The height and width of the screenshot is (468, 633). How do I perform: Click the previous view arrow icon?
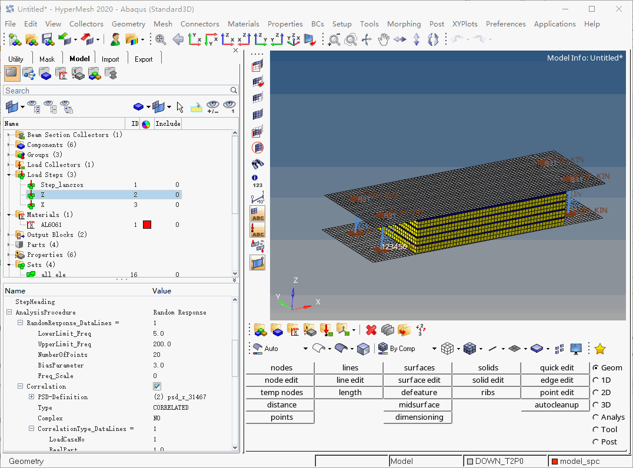point(178,39)
